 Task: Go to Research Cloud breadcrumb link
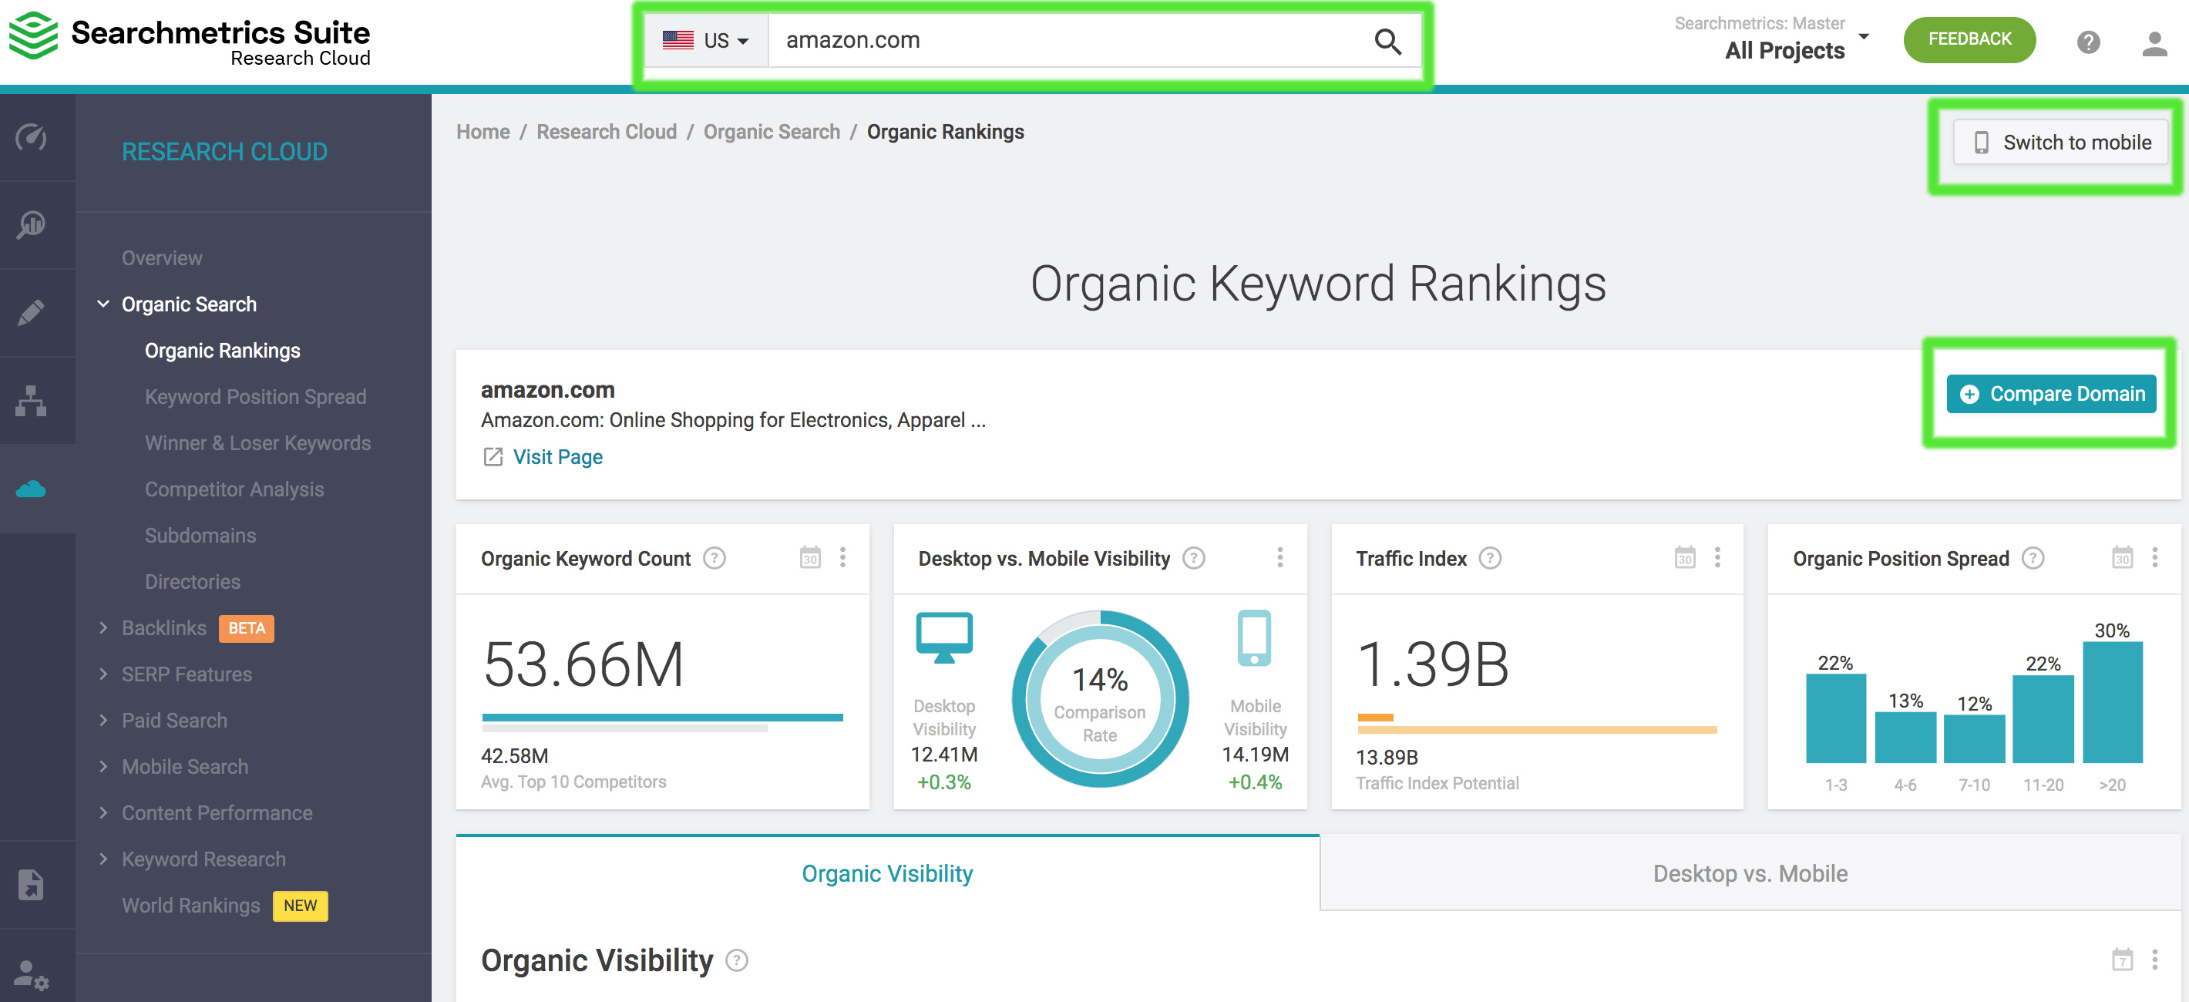607,132
